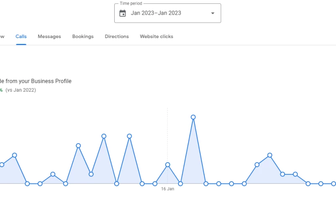Open the Jan 2023–Jan 2023 date selector

[x=156, y=13]
